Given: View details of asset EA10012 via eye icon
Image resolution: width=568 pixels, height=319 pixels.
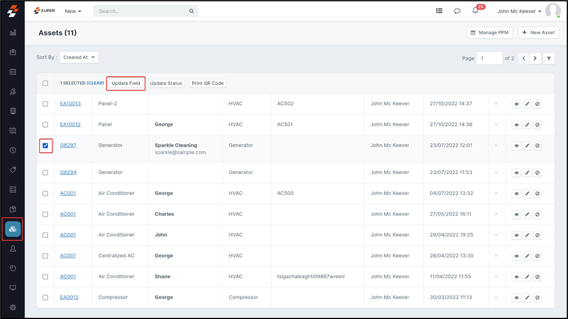Looking at the screenshot, I should click(516, 125).
